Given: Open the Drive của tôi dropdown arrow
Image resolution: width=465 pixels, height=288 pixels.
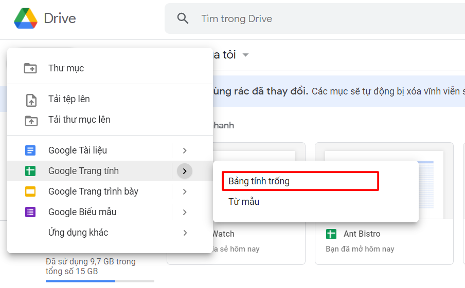Looking at the screenshot, I should point(246,55).
